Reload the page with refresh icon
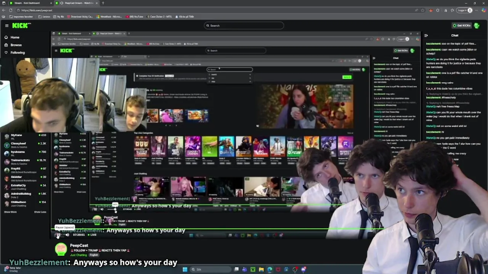The height and width of the screenshot is (274, 488). [x=11, y=10]
